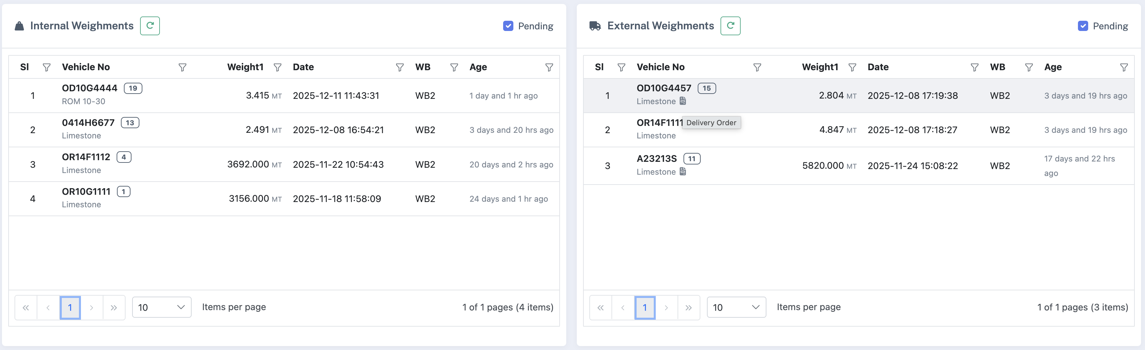Uncheck Pending in External Weighments
The image size is (1145, 350).
pos(1083,26)
